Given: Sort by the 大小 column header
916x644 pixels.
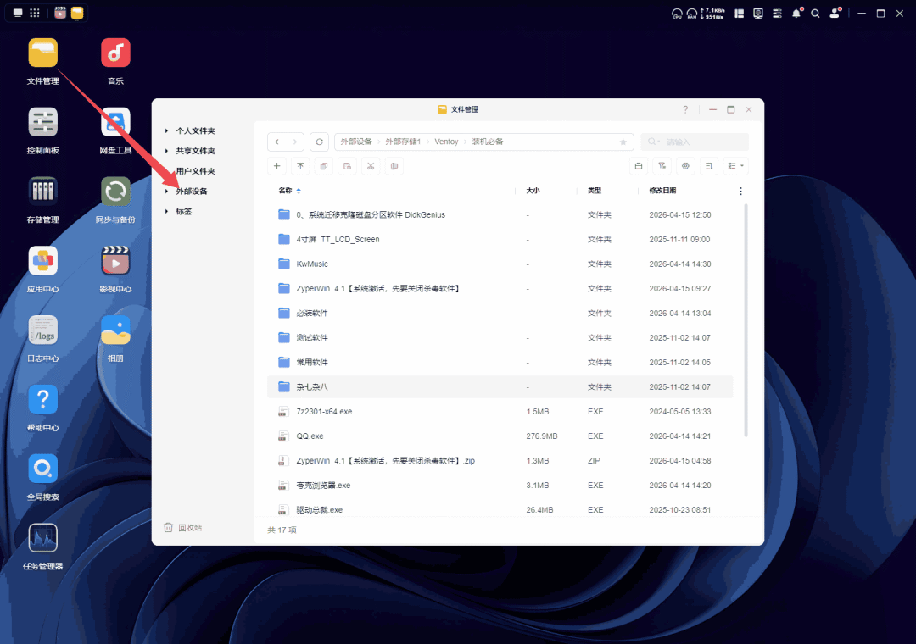Looking at the screenshot, I should pyautogui.click(x=533, y=191).
